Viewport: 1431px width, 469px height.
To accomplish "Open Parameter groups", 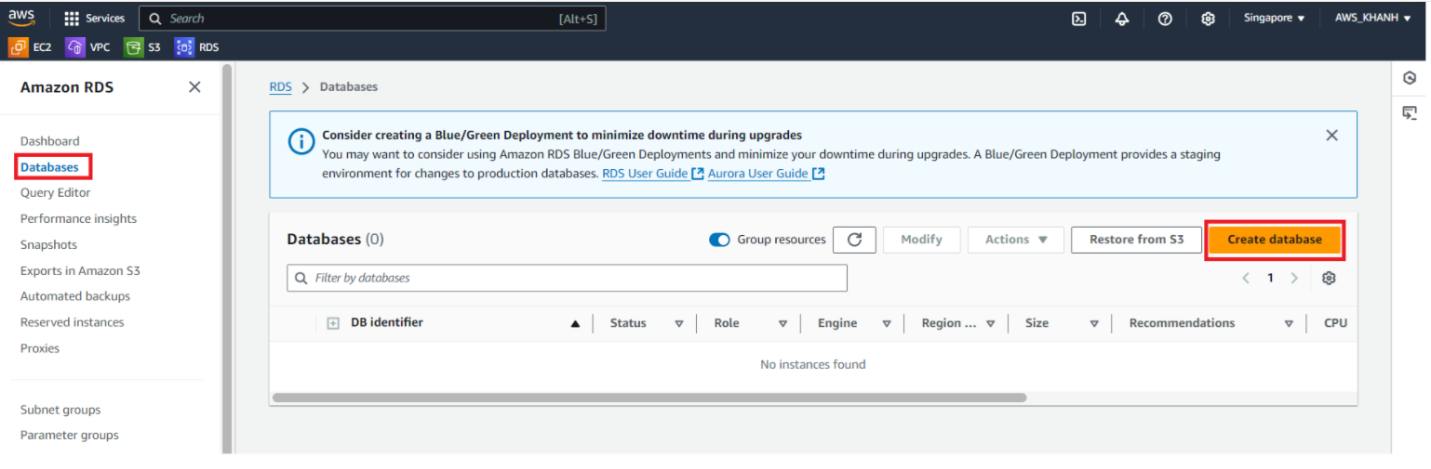I will [70, 435].
